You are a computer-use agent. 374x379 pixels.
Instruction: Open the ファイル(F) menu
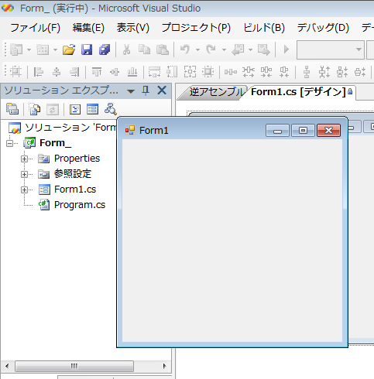point(36,28)
